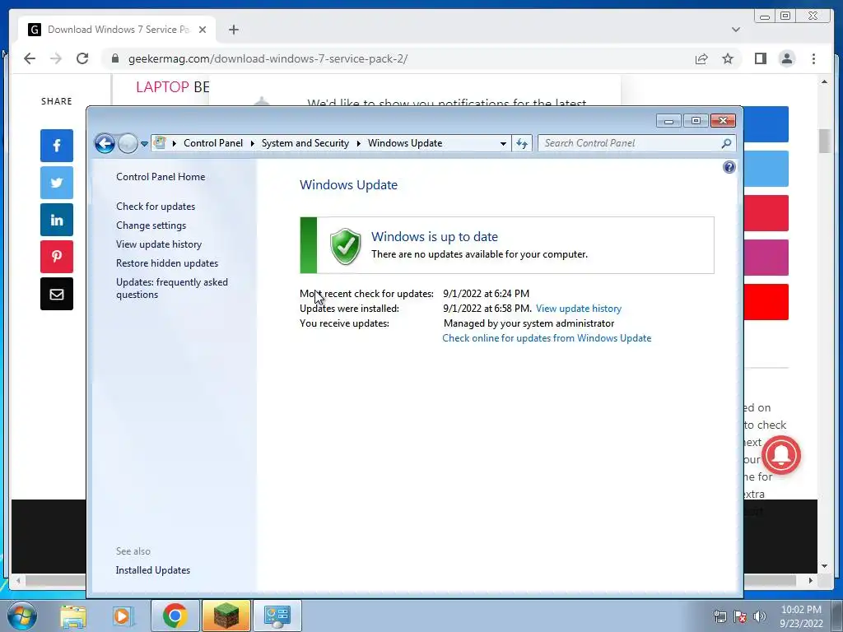Click Check for updates in sidebar
This screenshot has width=843, height=632.
coord(156,207)
